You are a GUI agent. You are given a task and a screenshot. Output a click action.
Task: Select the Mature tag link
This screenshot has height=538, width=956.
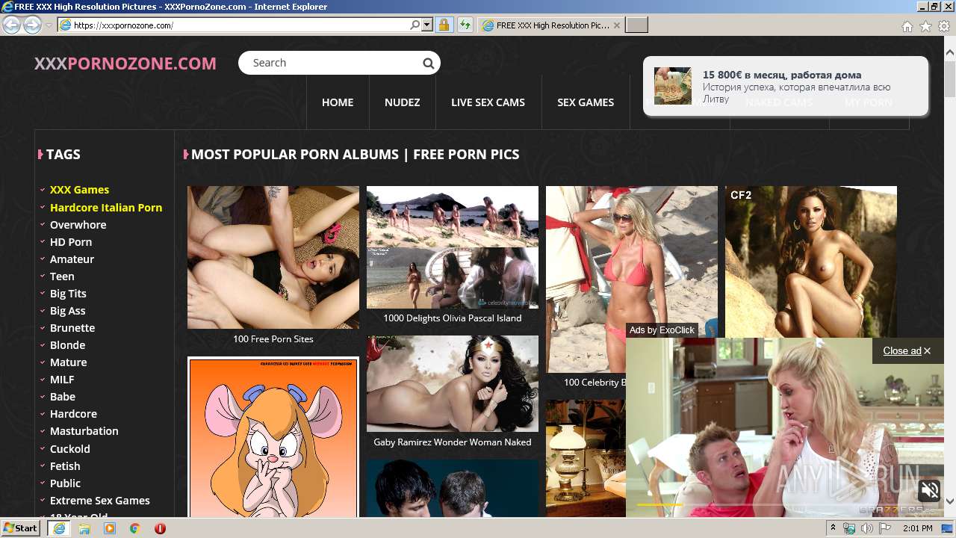click(68, 362)
